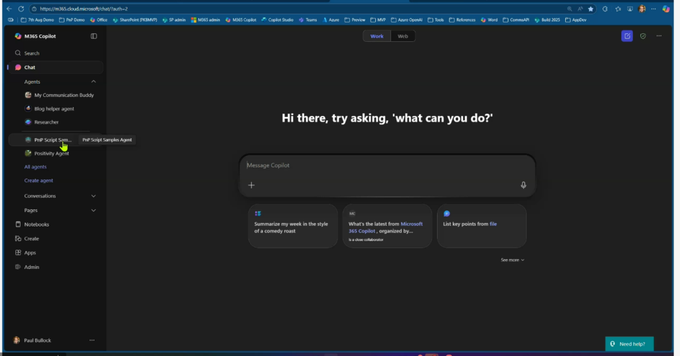Screen dimensions: 680x356
Task: Click the Create agent link
Action: coord(39,180)
